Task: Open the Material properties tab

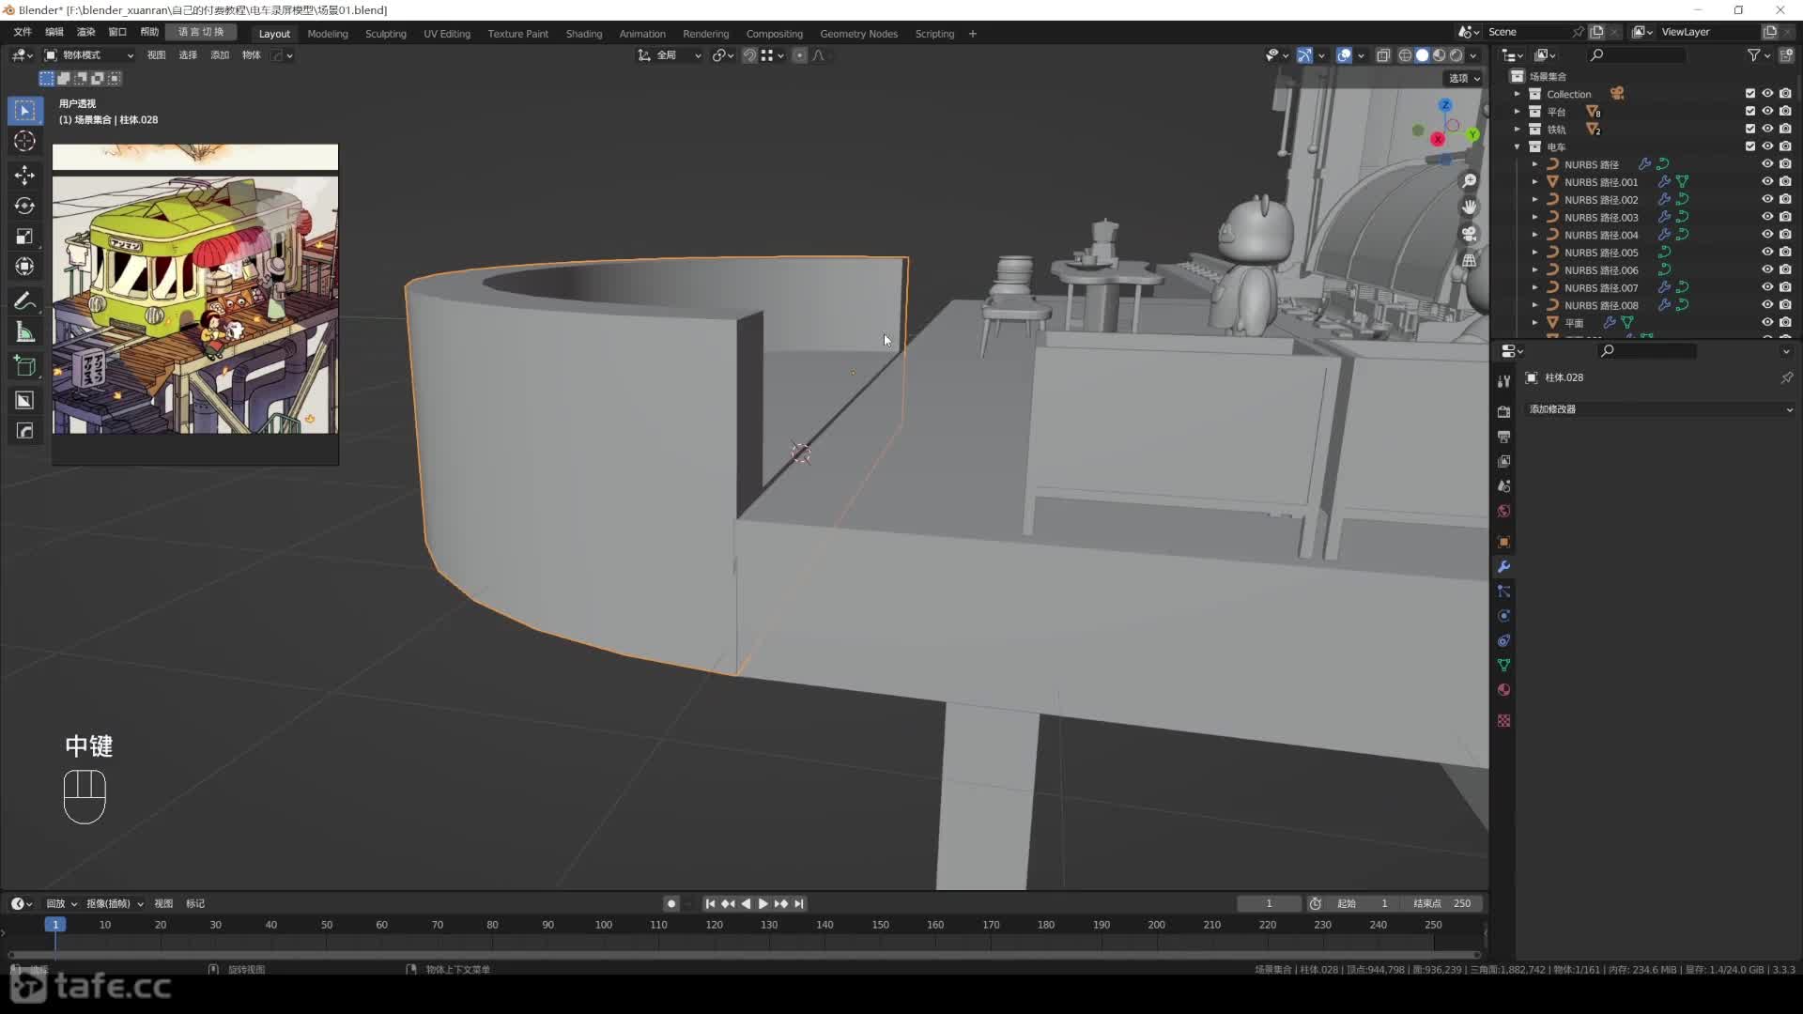Action: click(1503, 690)
